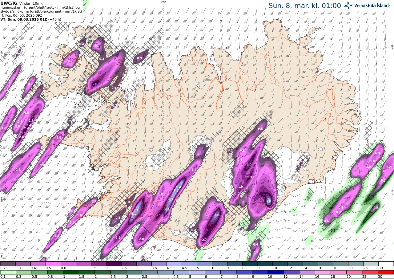The width and height of the screenshot is (394, 279).
Task: Pick the snow-scale swatch labeled 0.2
Action: [x=8, y=264]
